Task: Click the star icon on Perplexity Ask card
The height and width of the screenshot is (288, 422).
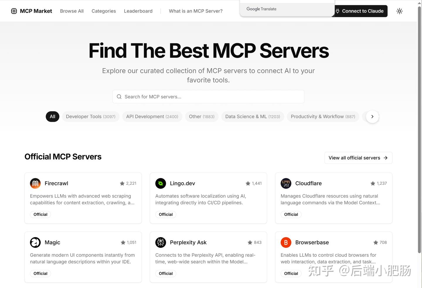Action: pos(250,243)
